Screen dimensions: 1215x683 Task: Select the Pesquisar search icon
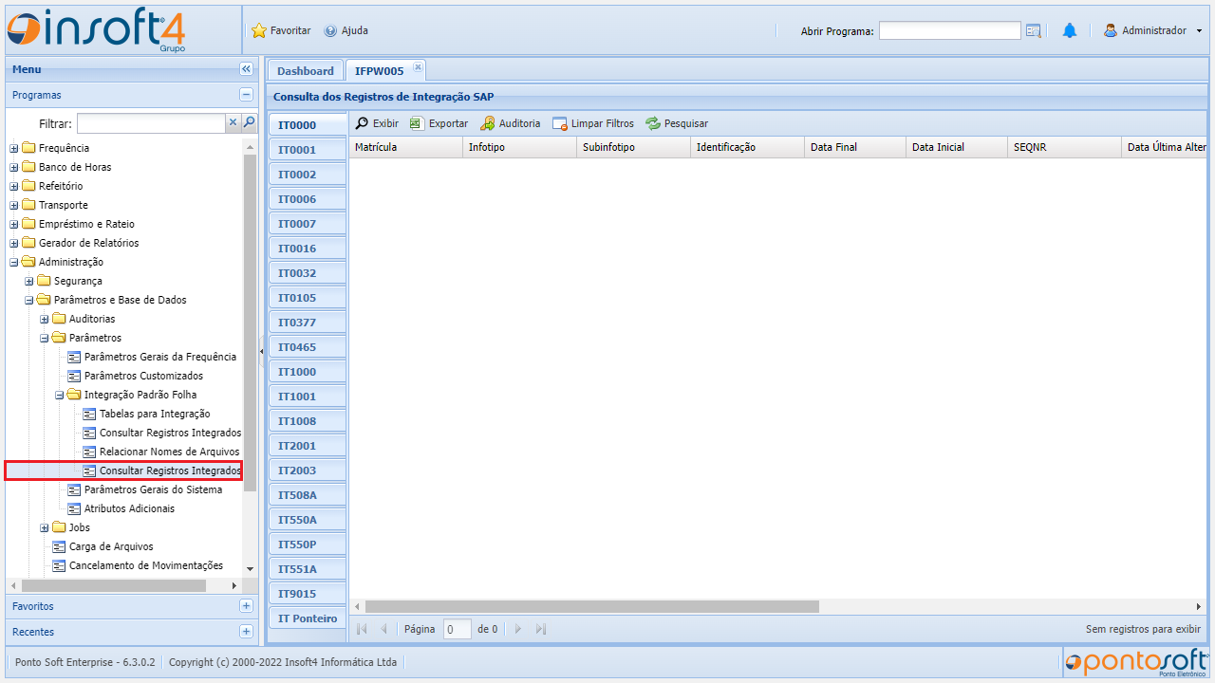652,123
